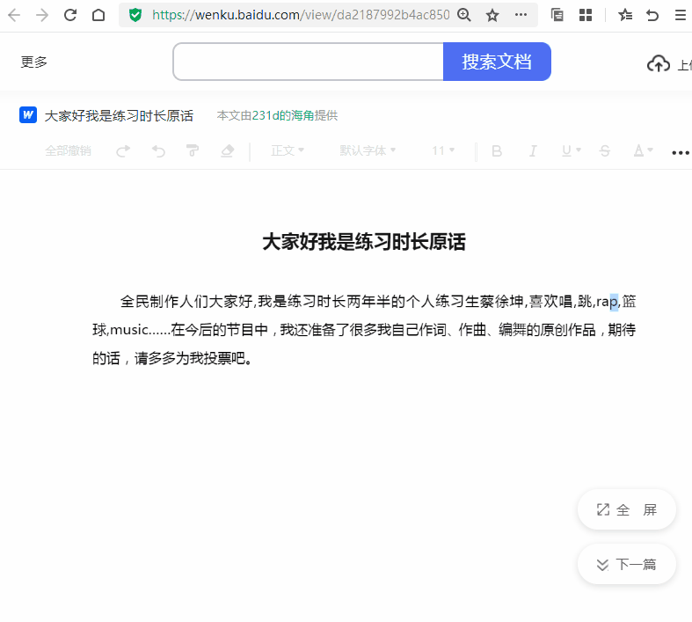
Task: Bookmark this page with the star icon
Action: click(492, 15)
